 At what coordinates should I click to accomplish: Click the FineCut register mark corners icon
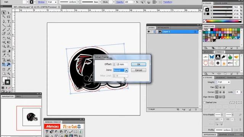[x=75, y=132]
